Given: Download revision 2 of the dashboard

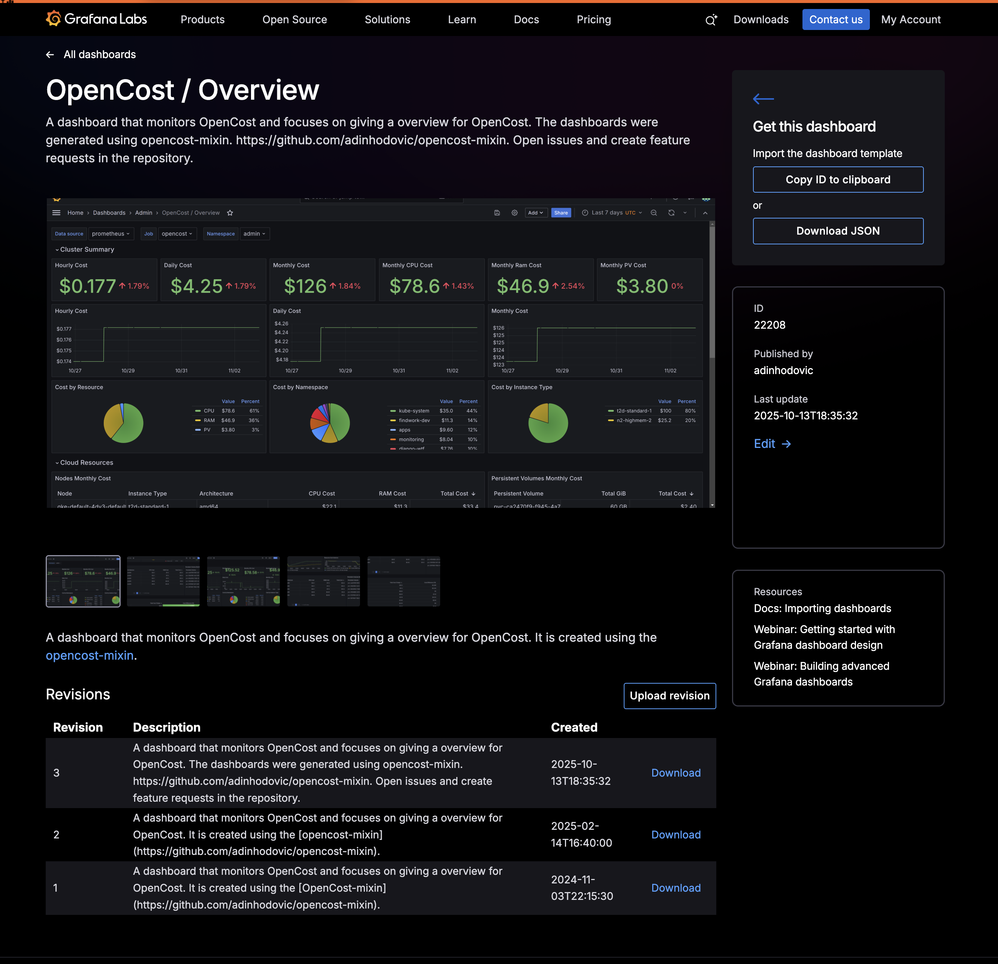Looking at the screenshot, I should pos(676,835).
